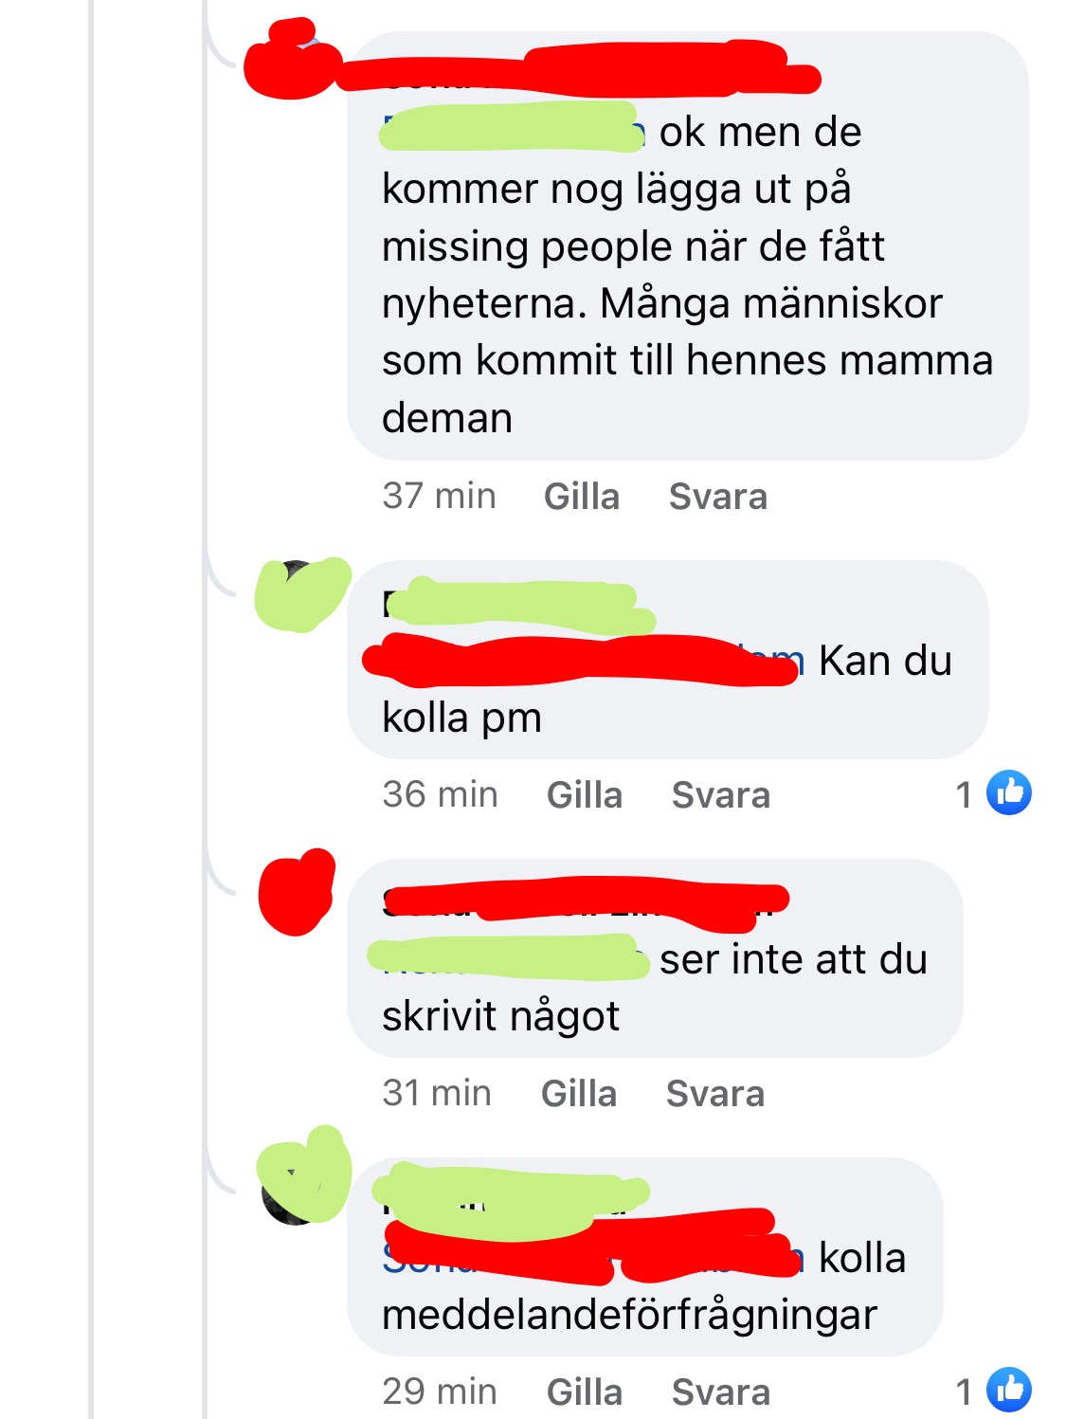Screen dimensions: 1066x1419
Task: Click Svara under the 'Kan du kolla pm' comment
Action: pyautogui.click(x=721, y=795)
